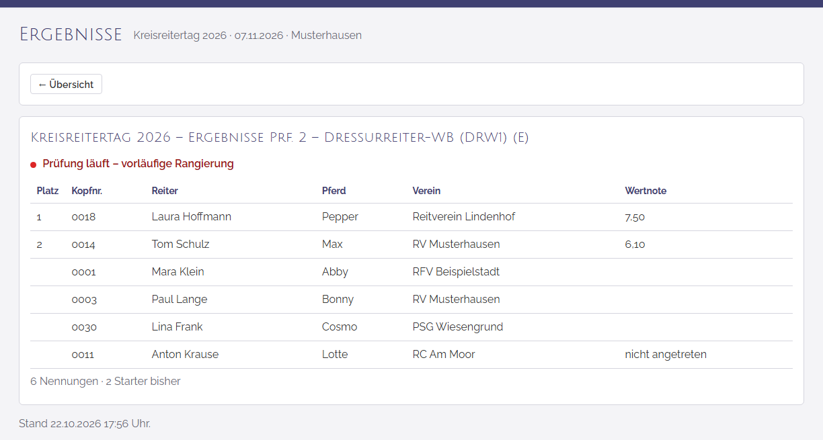Click the Wertnote column header

[645, 191]
